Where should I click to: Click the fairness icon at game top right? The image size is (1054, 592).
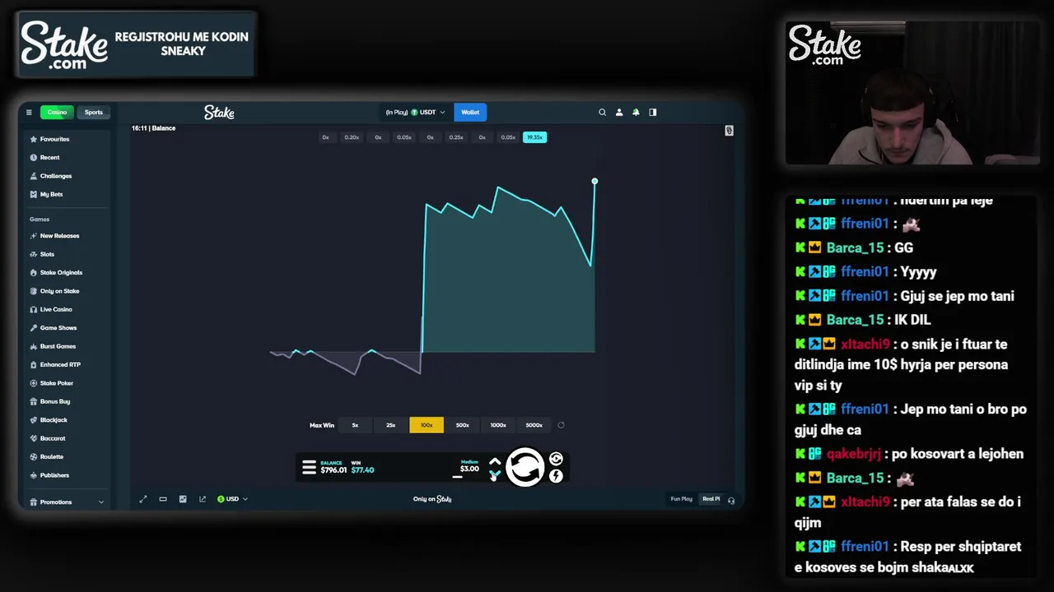[729, 131]
